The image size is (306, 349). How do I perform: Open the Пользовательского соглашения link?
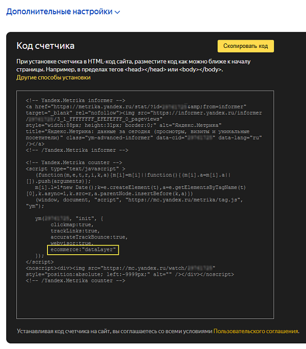(256, 331)
